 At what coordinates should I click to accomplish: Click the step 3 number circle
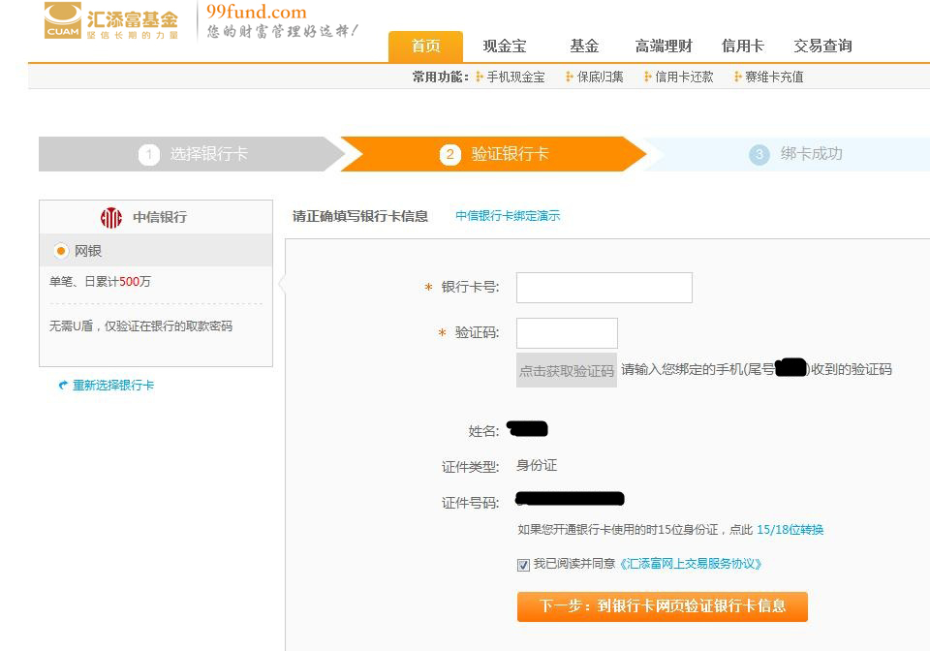click(x=759, y=155)
